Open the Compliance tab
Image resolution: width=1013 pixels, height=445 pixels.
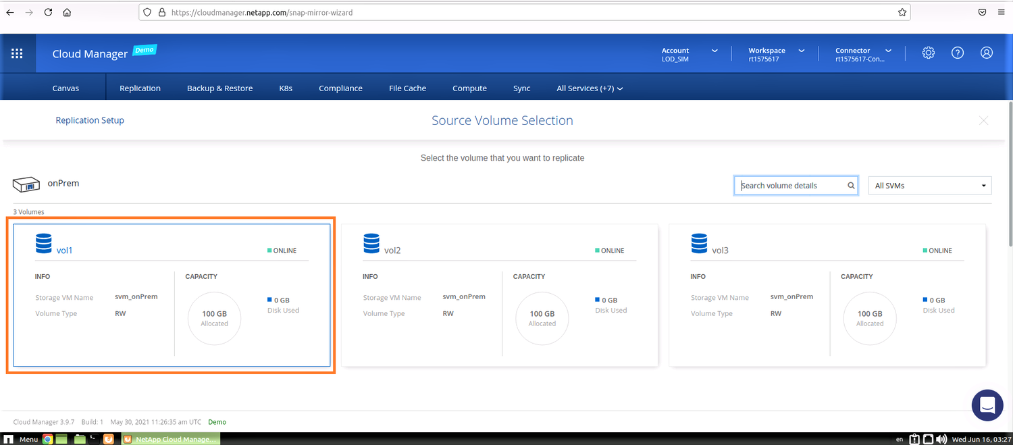point(340,88)
